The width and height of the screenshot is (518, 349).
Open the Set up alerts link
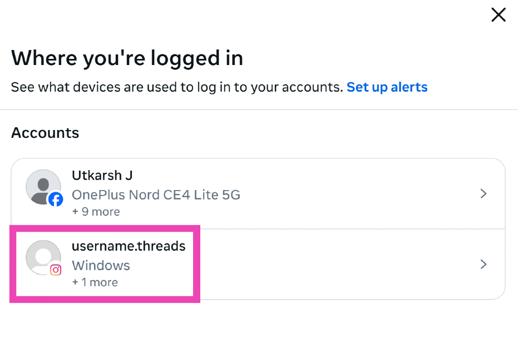point(387,87)
